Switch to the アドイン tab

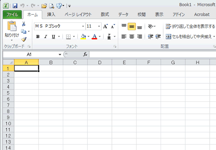click(179, 15)
